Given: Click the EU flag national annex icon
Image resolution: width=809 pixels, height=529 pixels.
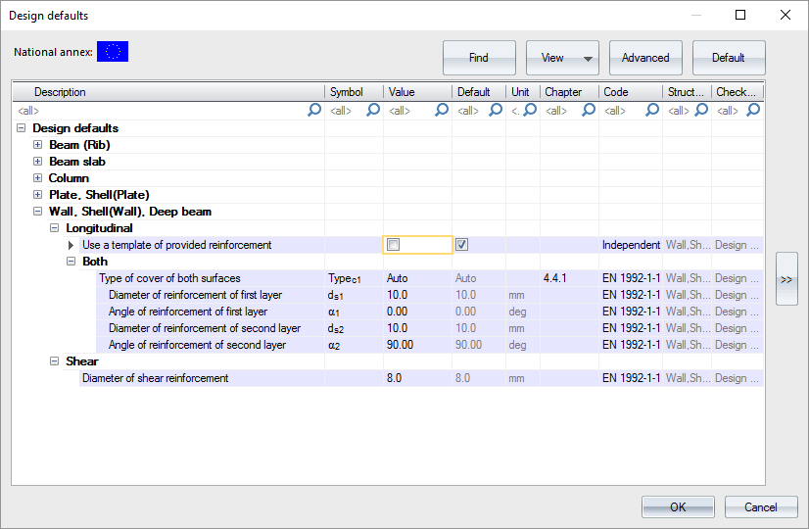Looking at the screenshot, I should point(113,52).
